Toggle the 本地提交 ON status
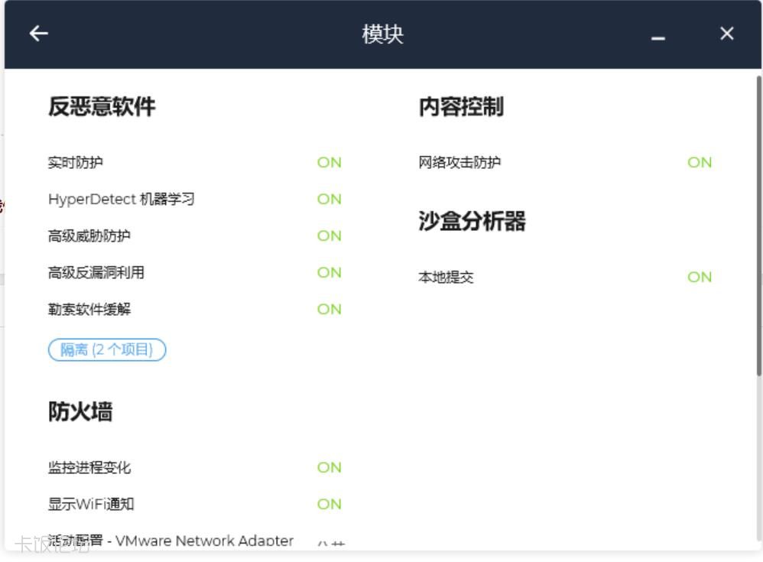This screenshot has height=562, width=763. click(x=699, y=277)
